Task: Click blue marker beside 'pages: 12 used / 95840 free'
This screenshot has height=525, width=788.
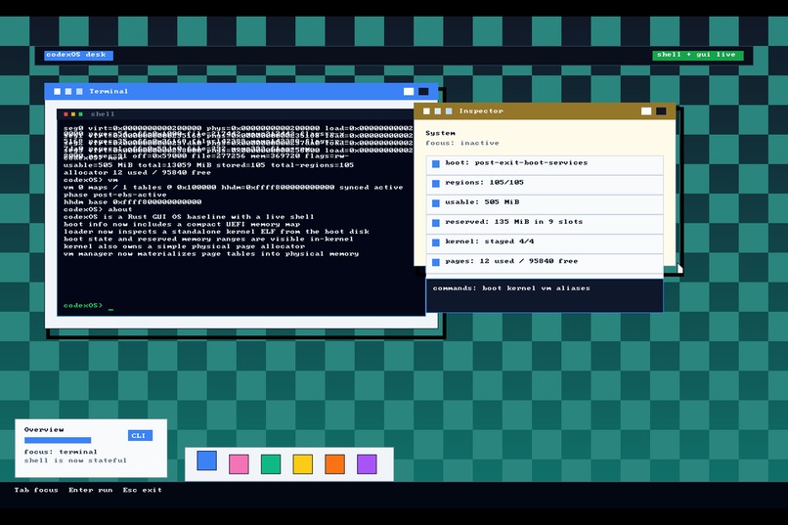Action: coord(436,262)
